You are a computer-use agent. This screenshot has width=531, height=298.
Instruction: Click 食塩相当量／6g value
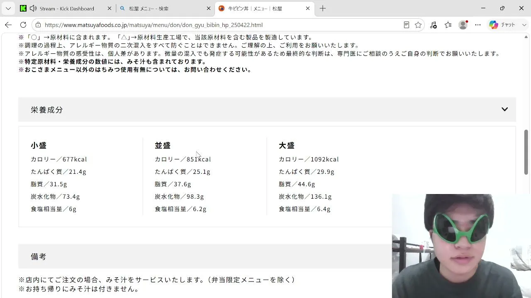click(x=54, y=209)
